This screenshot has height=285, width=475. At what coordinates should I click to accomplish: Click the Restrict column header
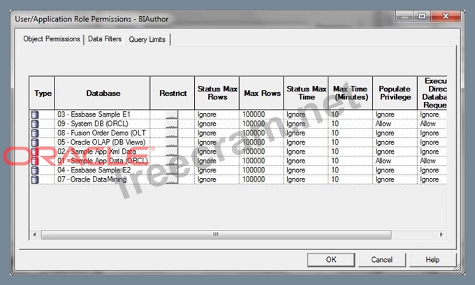coord(173,93)
